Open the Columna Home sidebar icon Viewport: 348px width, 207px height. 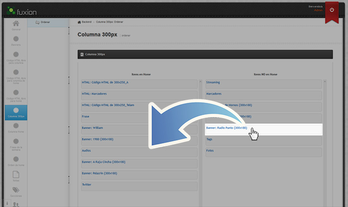point(16,127)
